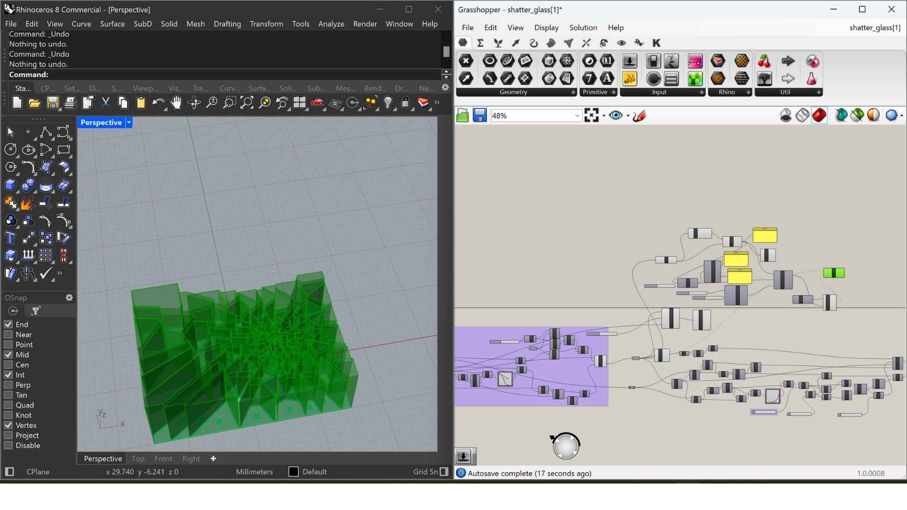Expand hidden Rhino toolbar buttons chevron

437,103
